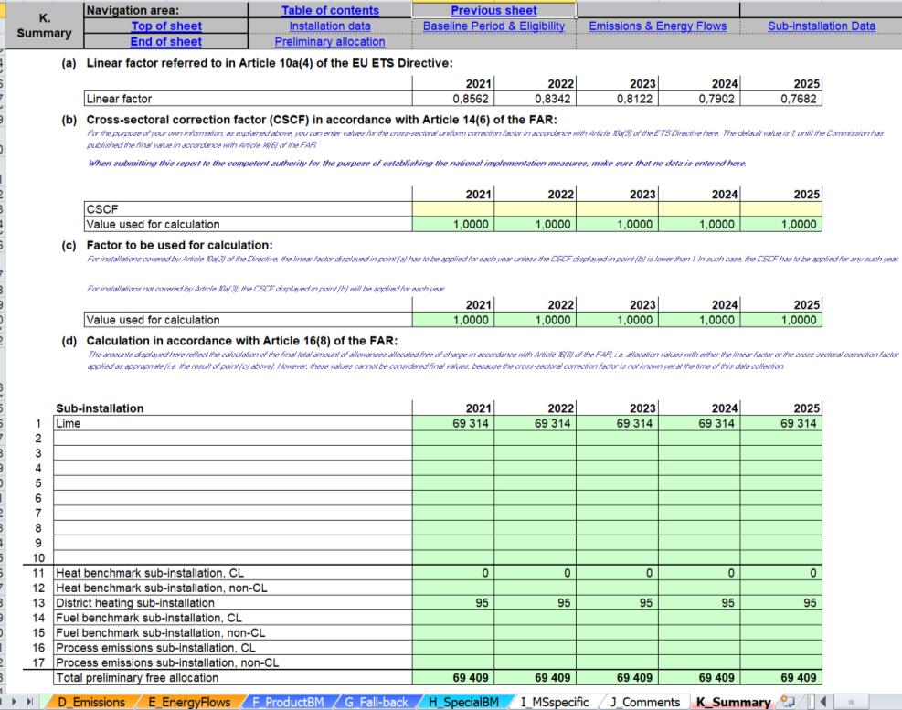
Task: Select the H_SpecialBM sheet tab
Action: click(463, 702)
